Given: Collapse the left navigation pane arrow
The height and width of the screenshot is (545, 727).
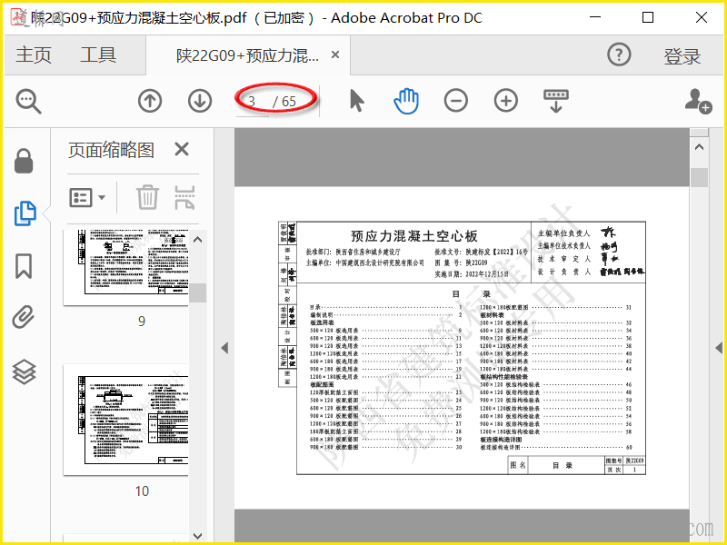Looking at the screenshot, I should pos(224,348).
